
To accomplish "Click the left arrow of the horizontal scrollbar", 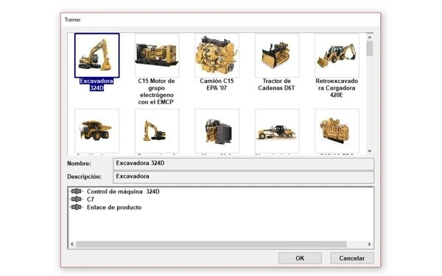I will pos(72,244).
